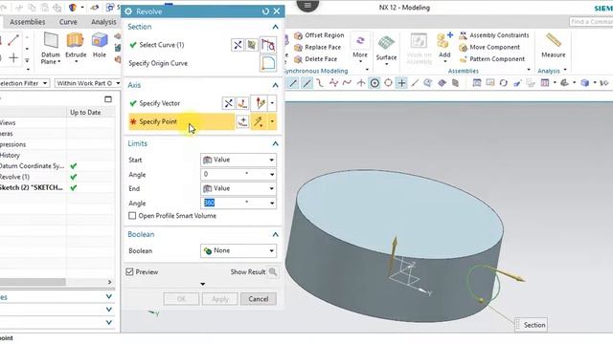Select the Delete Face command
613x344 pixels.
[x=315, y=59]
